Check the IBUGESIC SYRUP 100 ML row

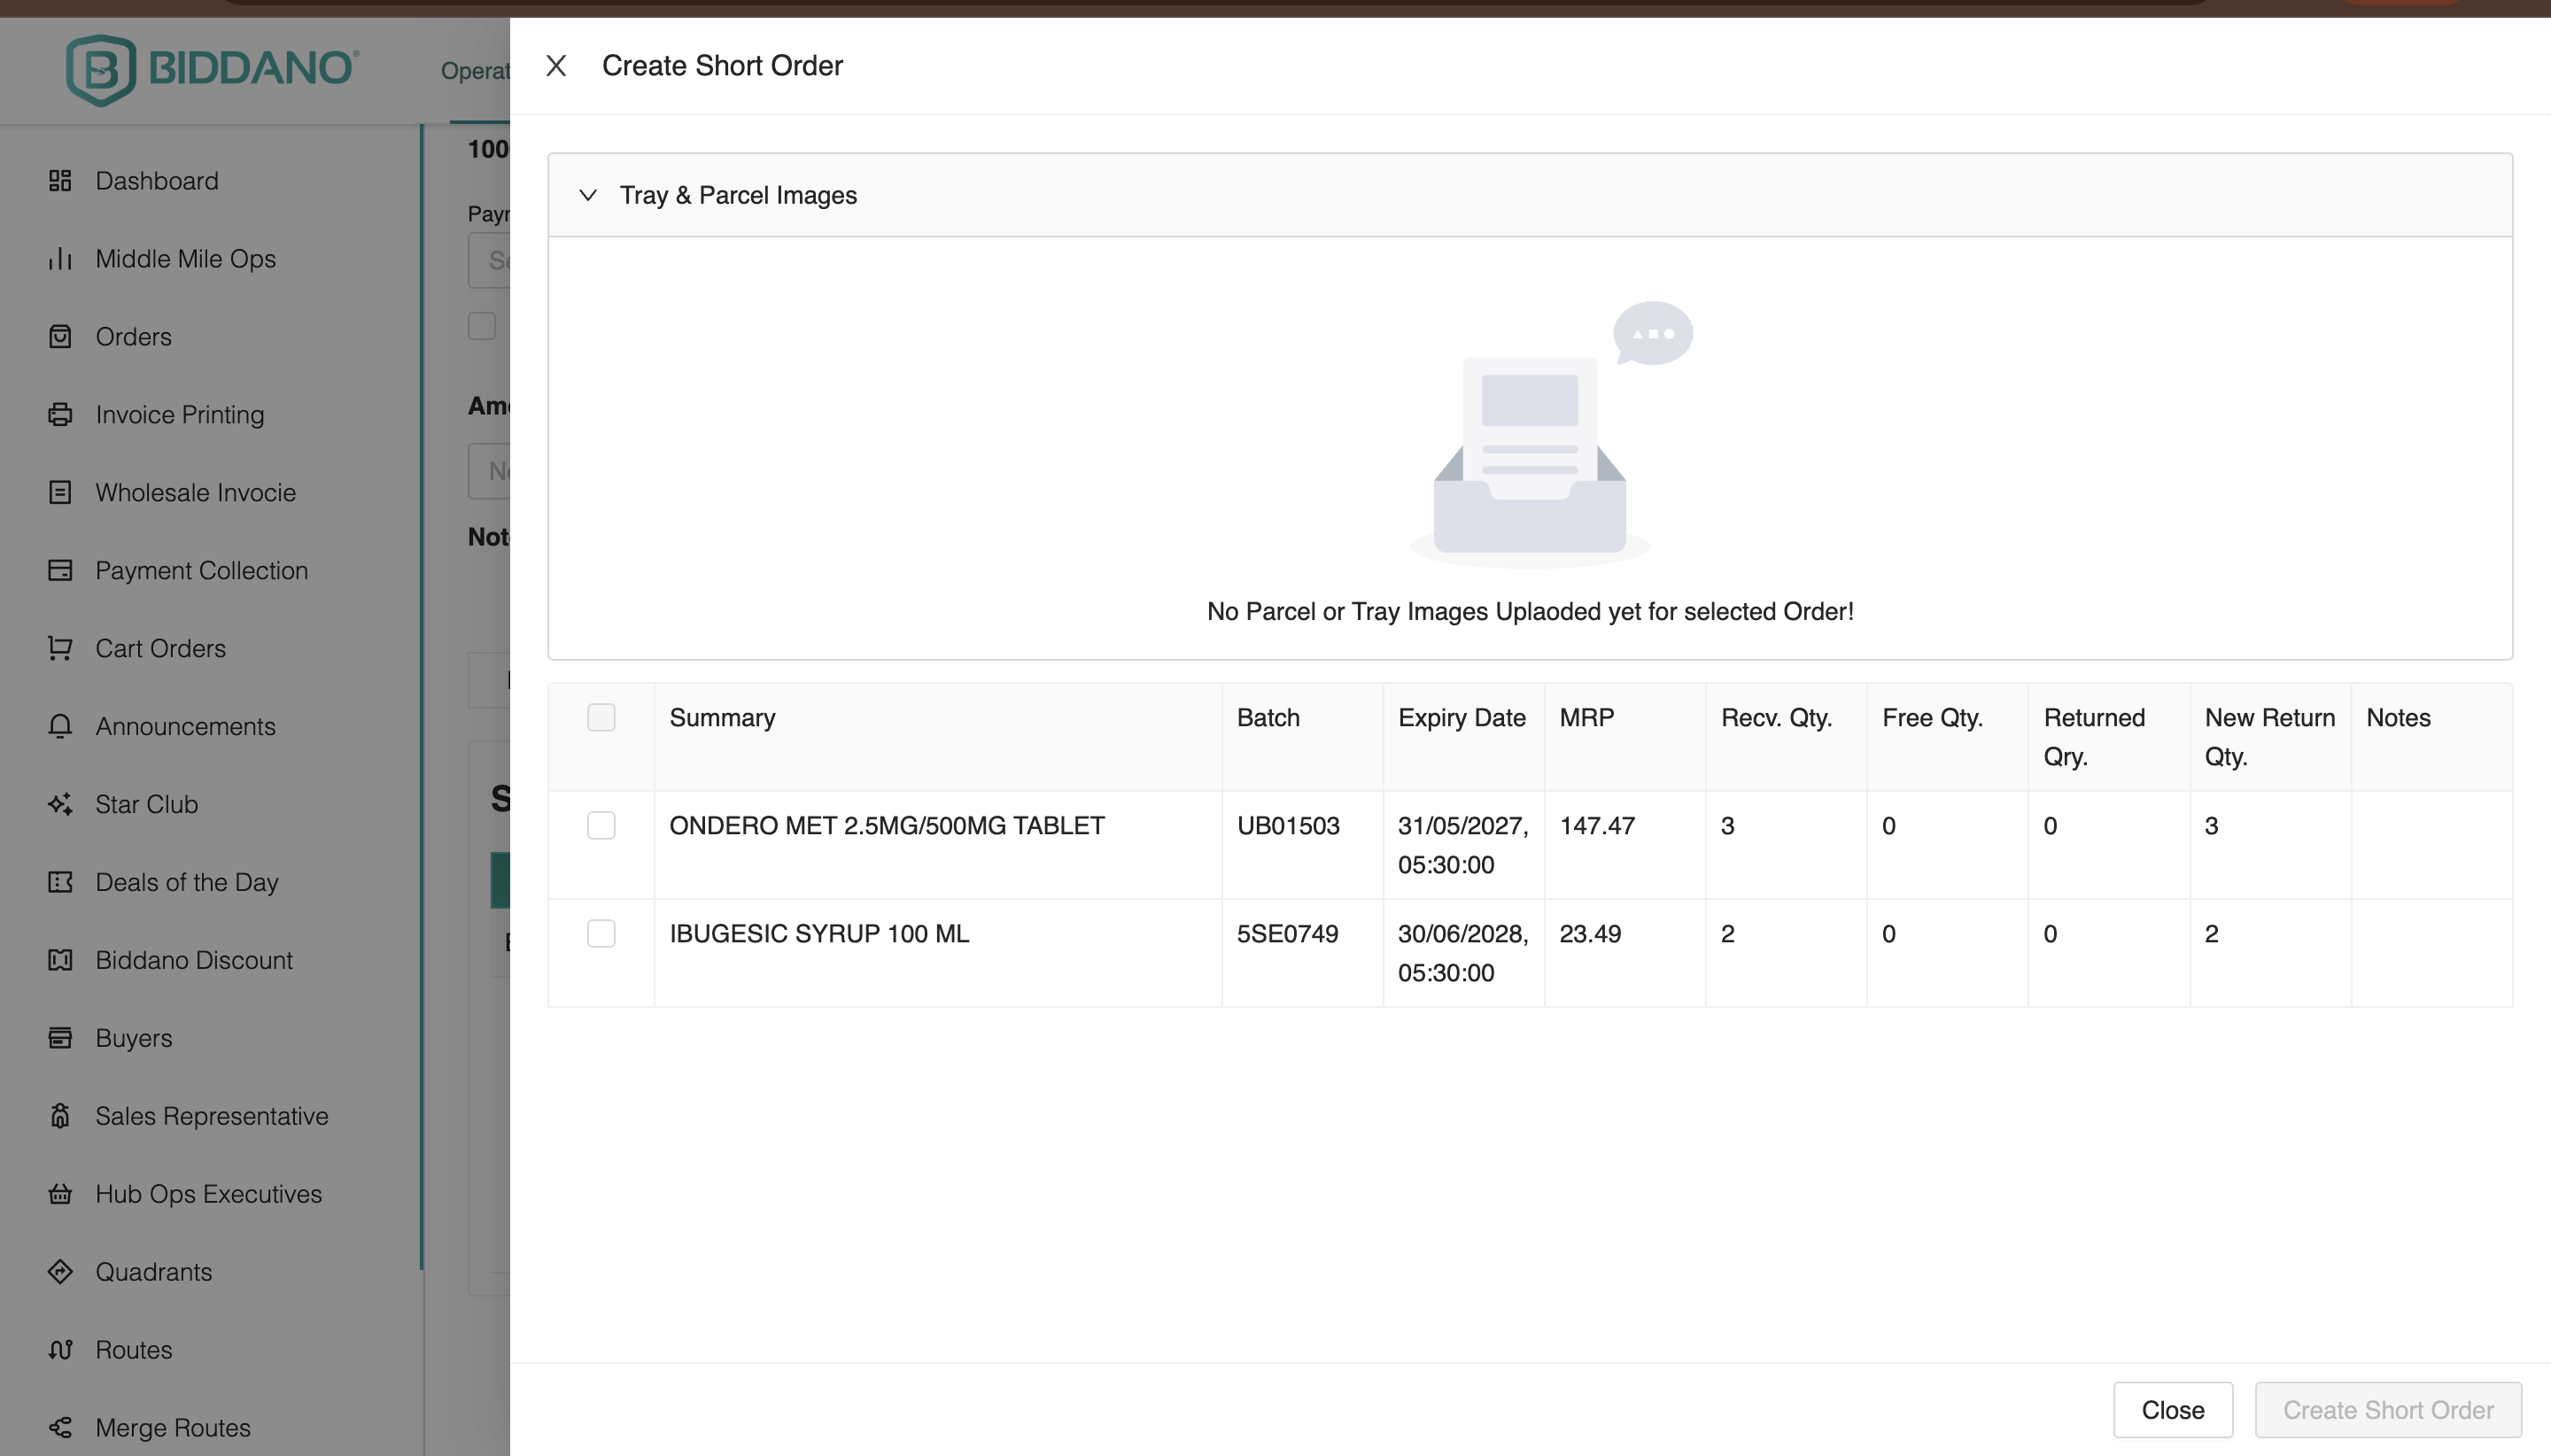(601, 934)
